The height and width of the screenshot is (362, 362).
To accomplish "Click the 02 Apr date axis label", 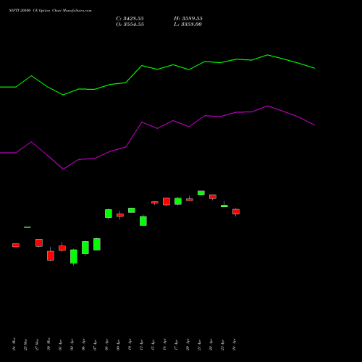I will point(72,345).
